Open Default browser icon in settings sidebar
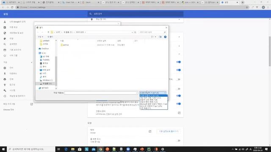Image resolution: width=271 pixels, height=152 pixels. pyautogui.click(x=5, y=50)
